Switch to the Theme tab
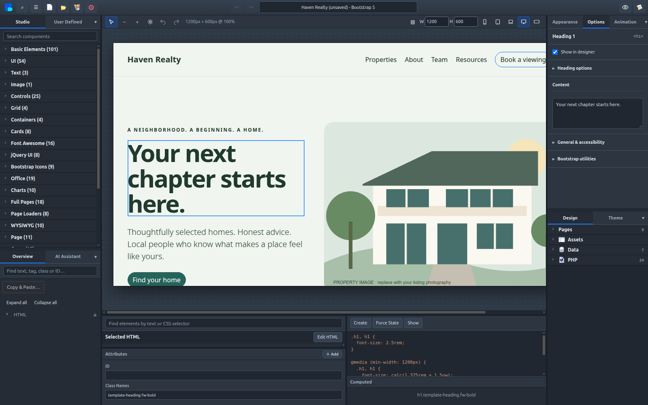 (x=615, y=218)
